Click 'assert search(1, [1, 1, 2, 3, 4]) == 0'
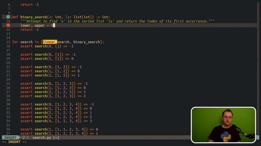The width and height of the screenshot is (261, 146). 59,129
